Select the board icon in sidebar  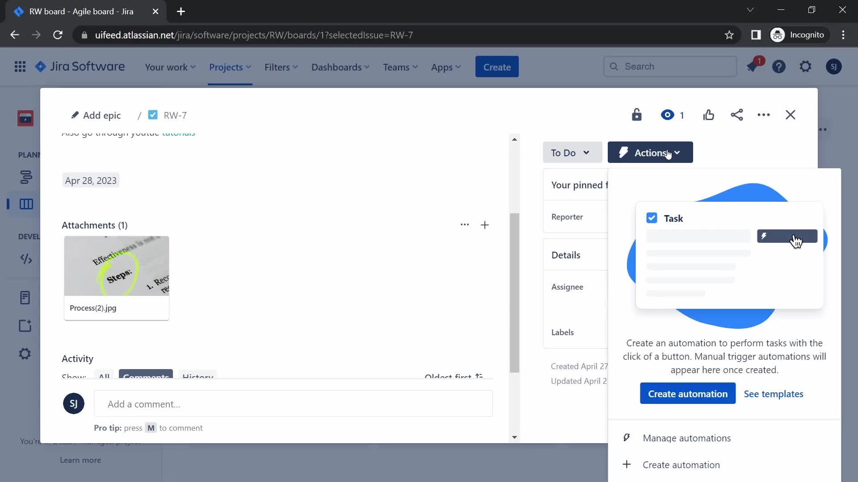pyautogui.click(x=26, y=204)
